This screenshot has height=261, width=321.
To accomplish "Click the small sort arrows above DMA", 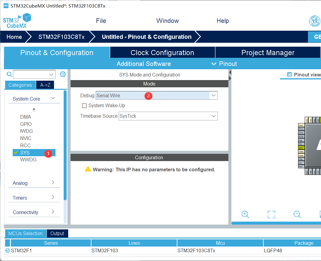I will tap(34, 110).
